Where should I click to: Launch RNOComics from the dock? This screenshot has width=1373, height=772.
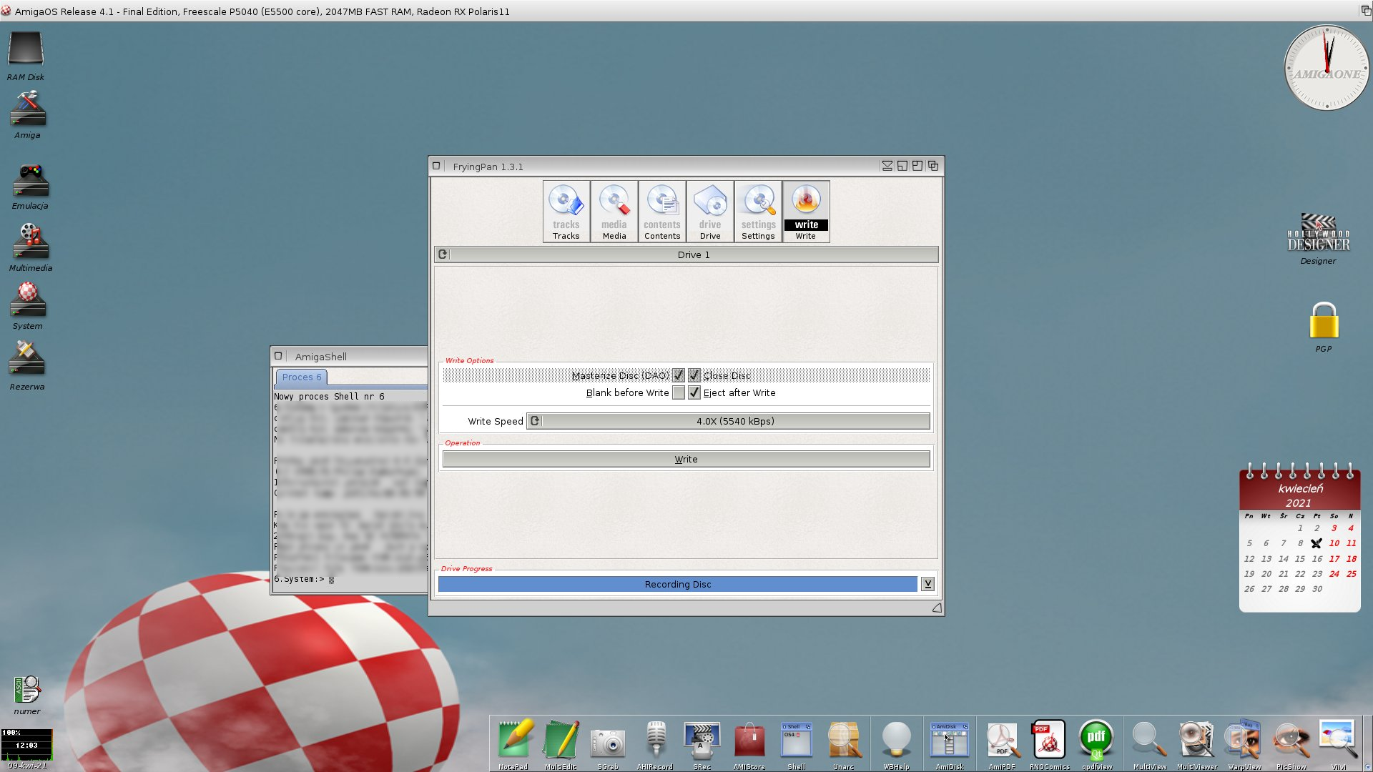coord(1049,744)
